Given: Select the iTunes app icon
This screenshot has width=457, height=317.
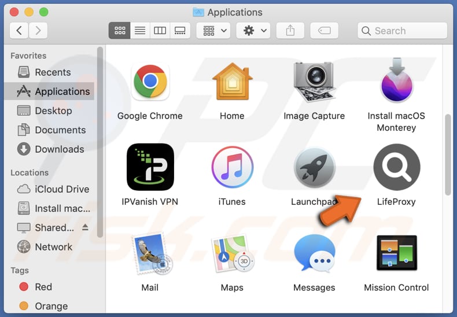Looking at the screenshot, I should pyautogui.click(x=233, y=167).
